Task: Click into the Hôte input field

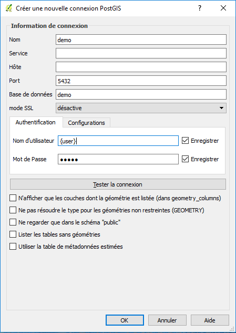Action: (x=141, y=67)
